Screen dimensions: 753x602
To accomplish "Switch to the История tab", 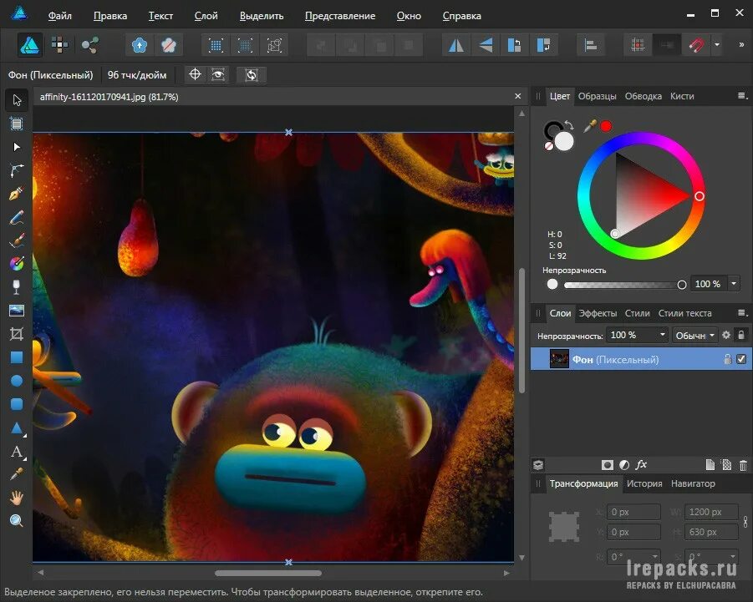I will [x=644, y=483].
